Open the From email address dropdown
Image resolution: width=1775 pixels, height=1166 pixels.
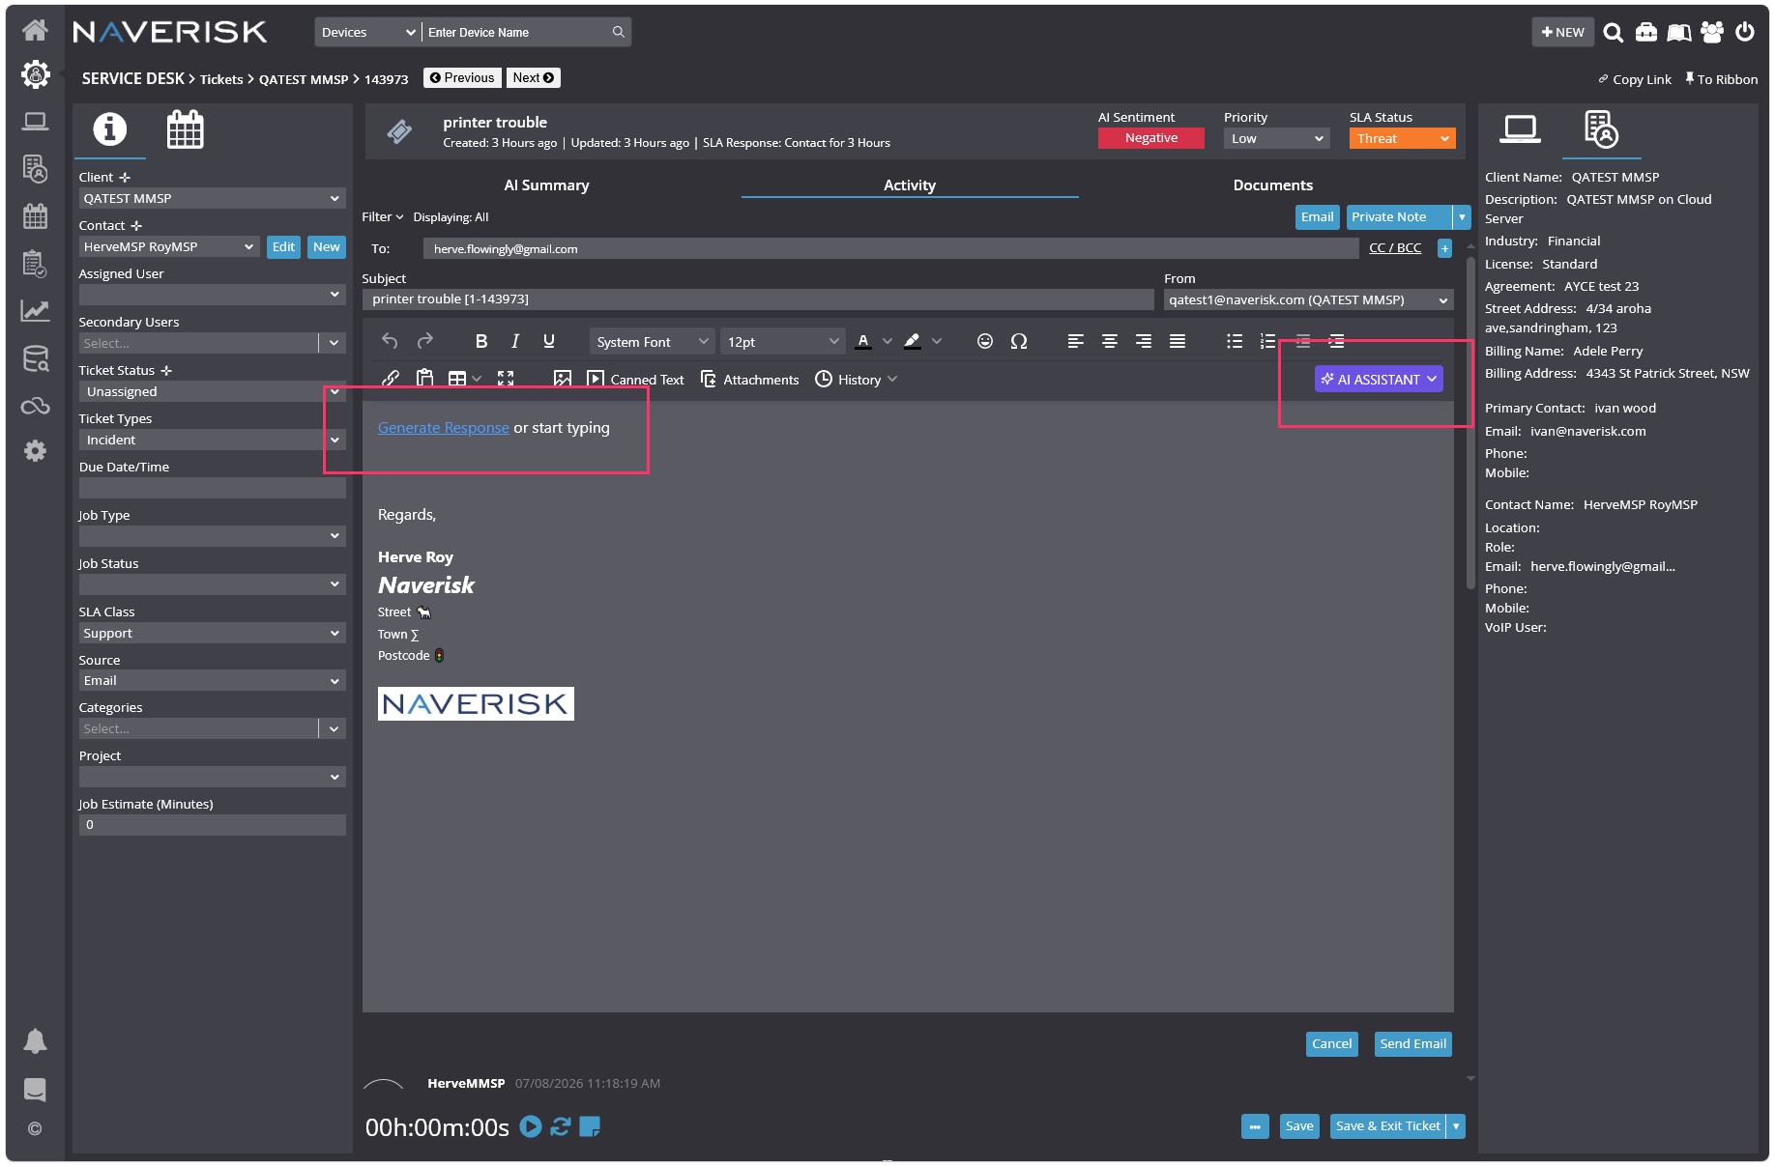pyautogui.click(x=1309, y=300)
